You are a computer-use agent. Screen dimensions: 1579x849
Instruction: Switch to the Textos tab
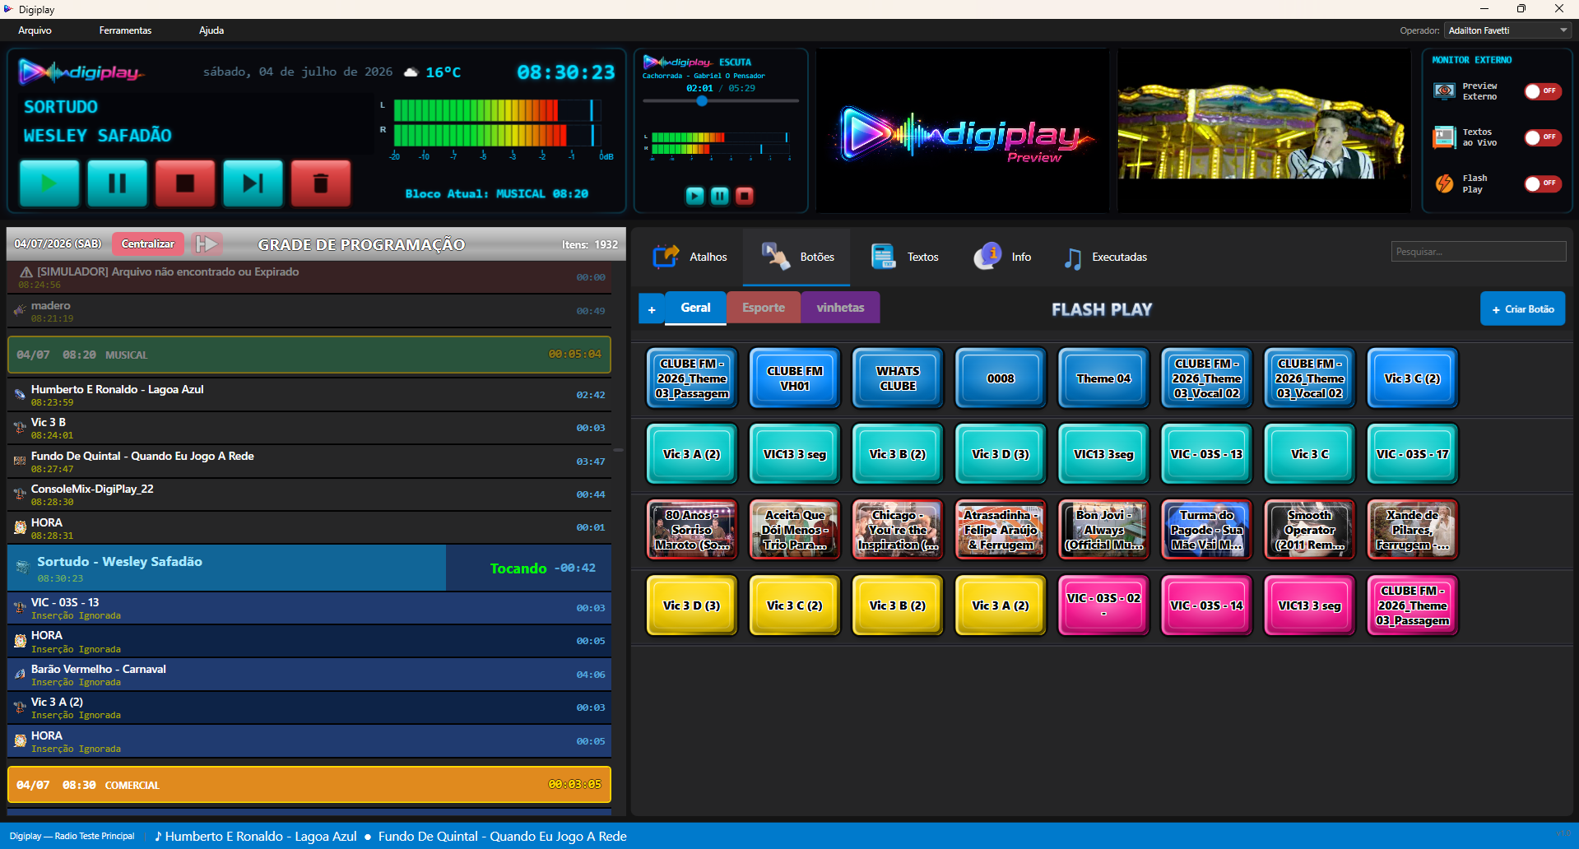pyautogui.click(x=904, y=257)
